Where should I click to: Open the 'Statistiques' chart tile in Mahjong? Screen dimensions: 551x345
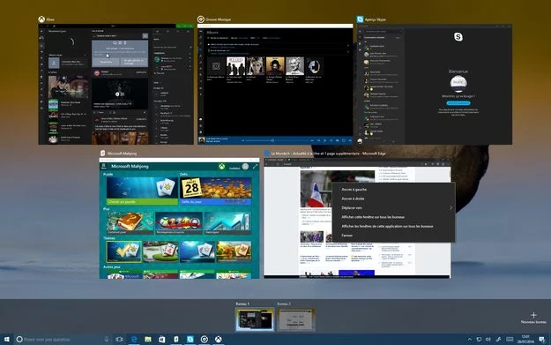pos(227,223)
